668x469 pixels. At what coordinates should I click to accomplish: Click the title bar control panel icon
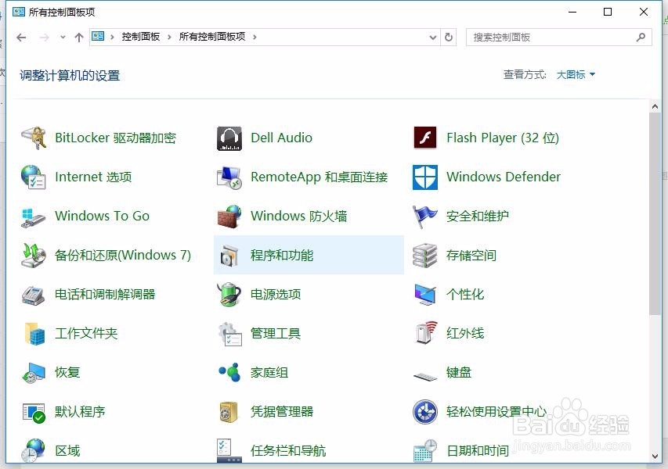coord(19,12)
